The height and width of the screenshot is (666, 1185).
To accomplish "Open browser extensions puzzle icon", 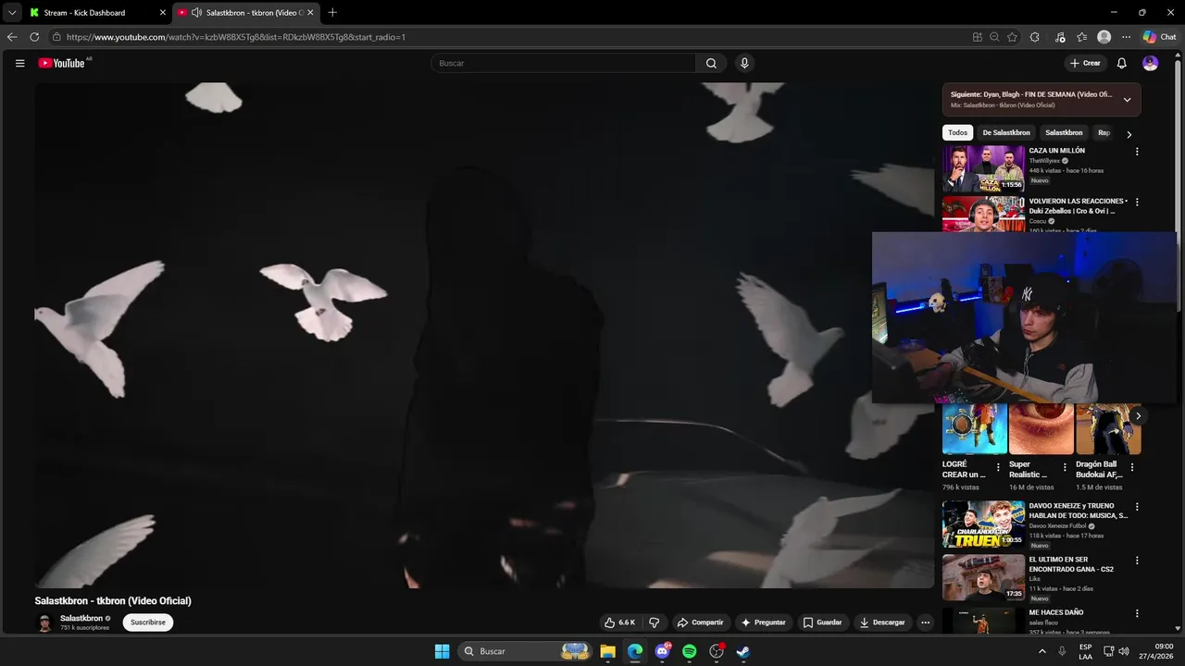I will [1034, 37].
